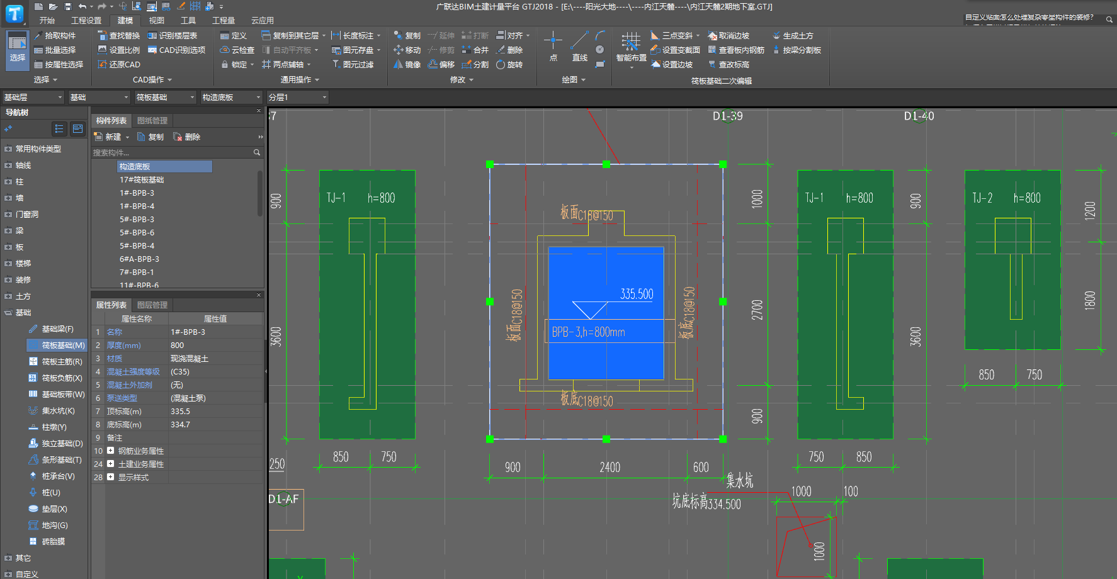The height and width of the screenshot is (579, 1117).
Task: Select the 点 draw tool
Action: click(x=553, y=47)
